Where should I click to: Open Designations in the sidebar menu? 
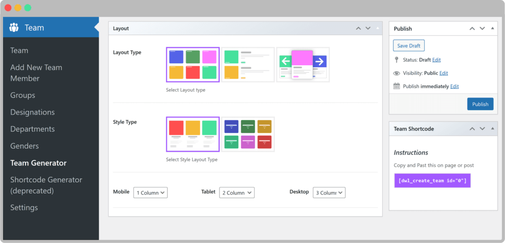[33, 112]
